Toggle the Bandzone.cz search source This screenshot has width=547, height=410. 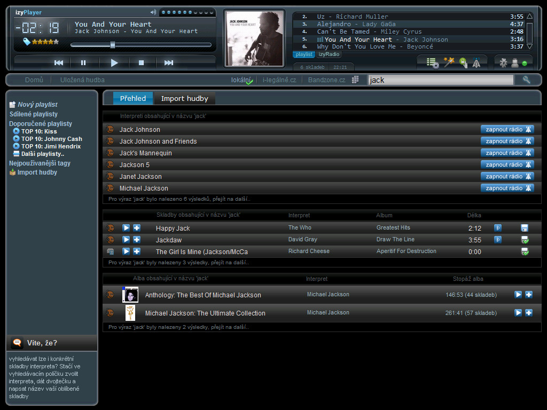[326, 80]
